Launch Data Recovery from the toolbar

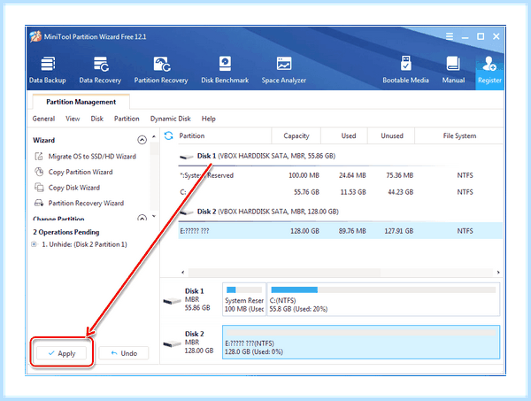[x=100, y=70]
